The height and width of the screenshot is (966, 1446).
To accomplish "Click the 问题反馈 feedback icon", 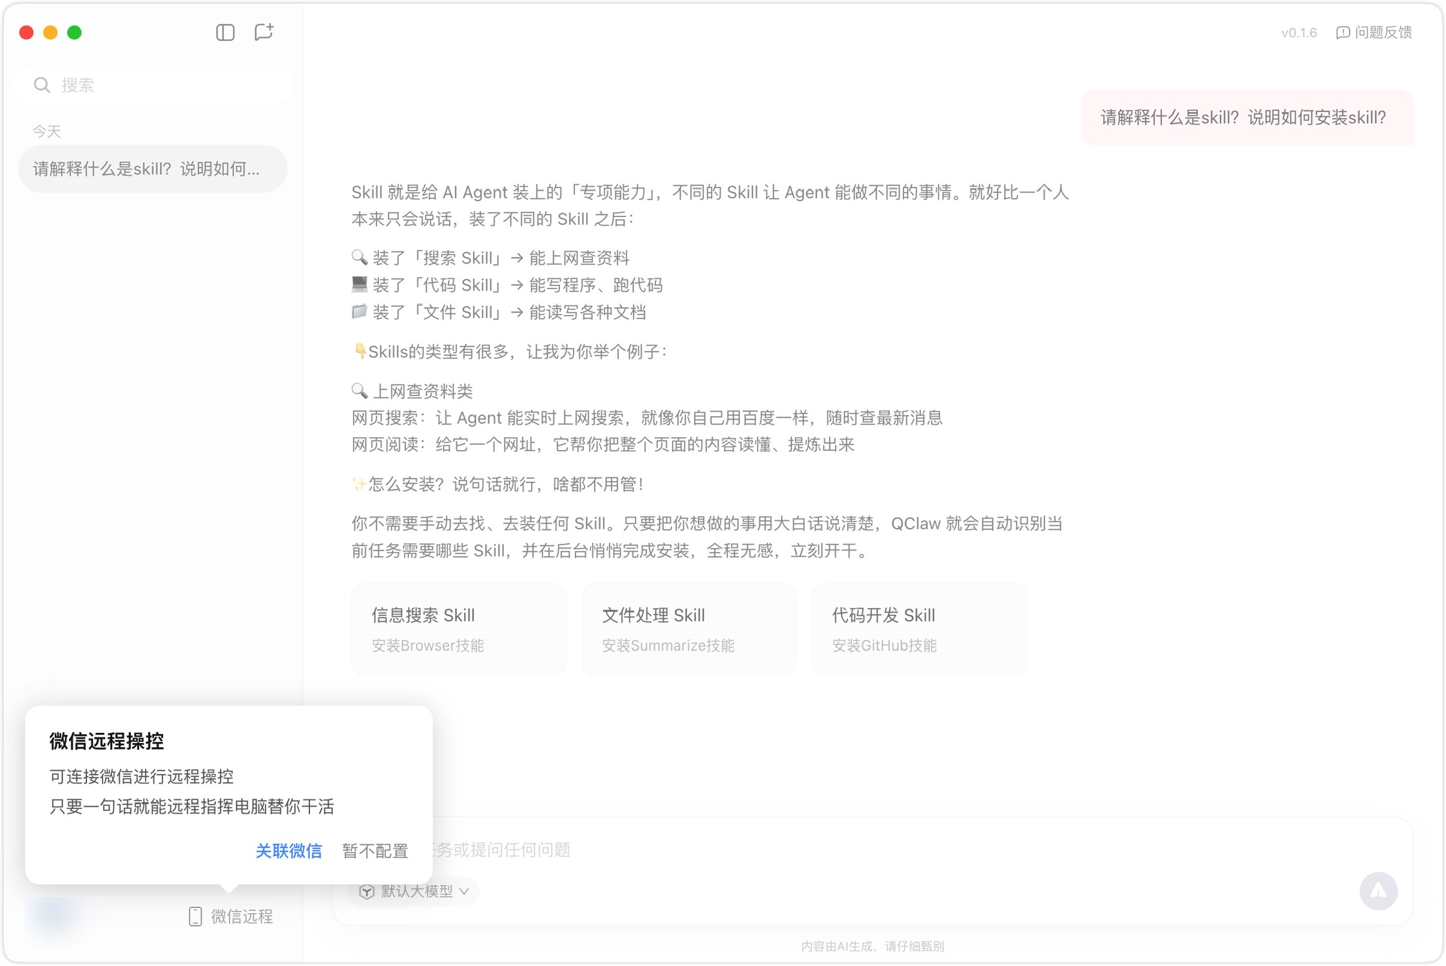I will pos(1343,33).
